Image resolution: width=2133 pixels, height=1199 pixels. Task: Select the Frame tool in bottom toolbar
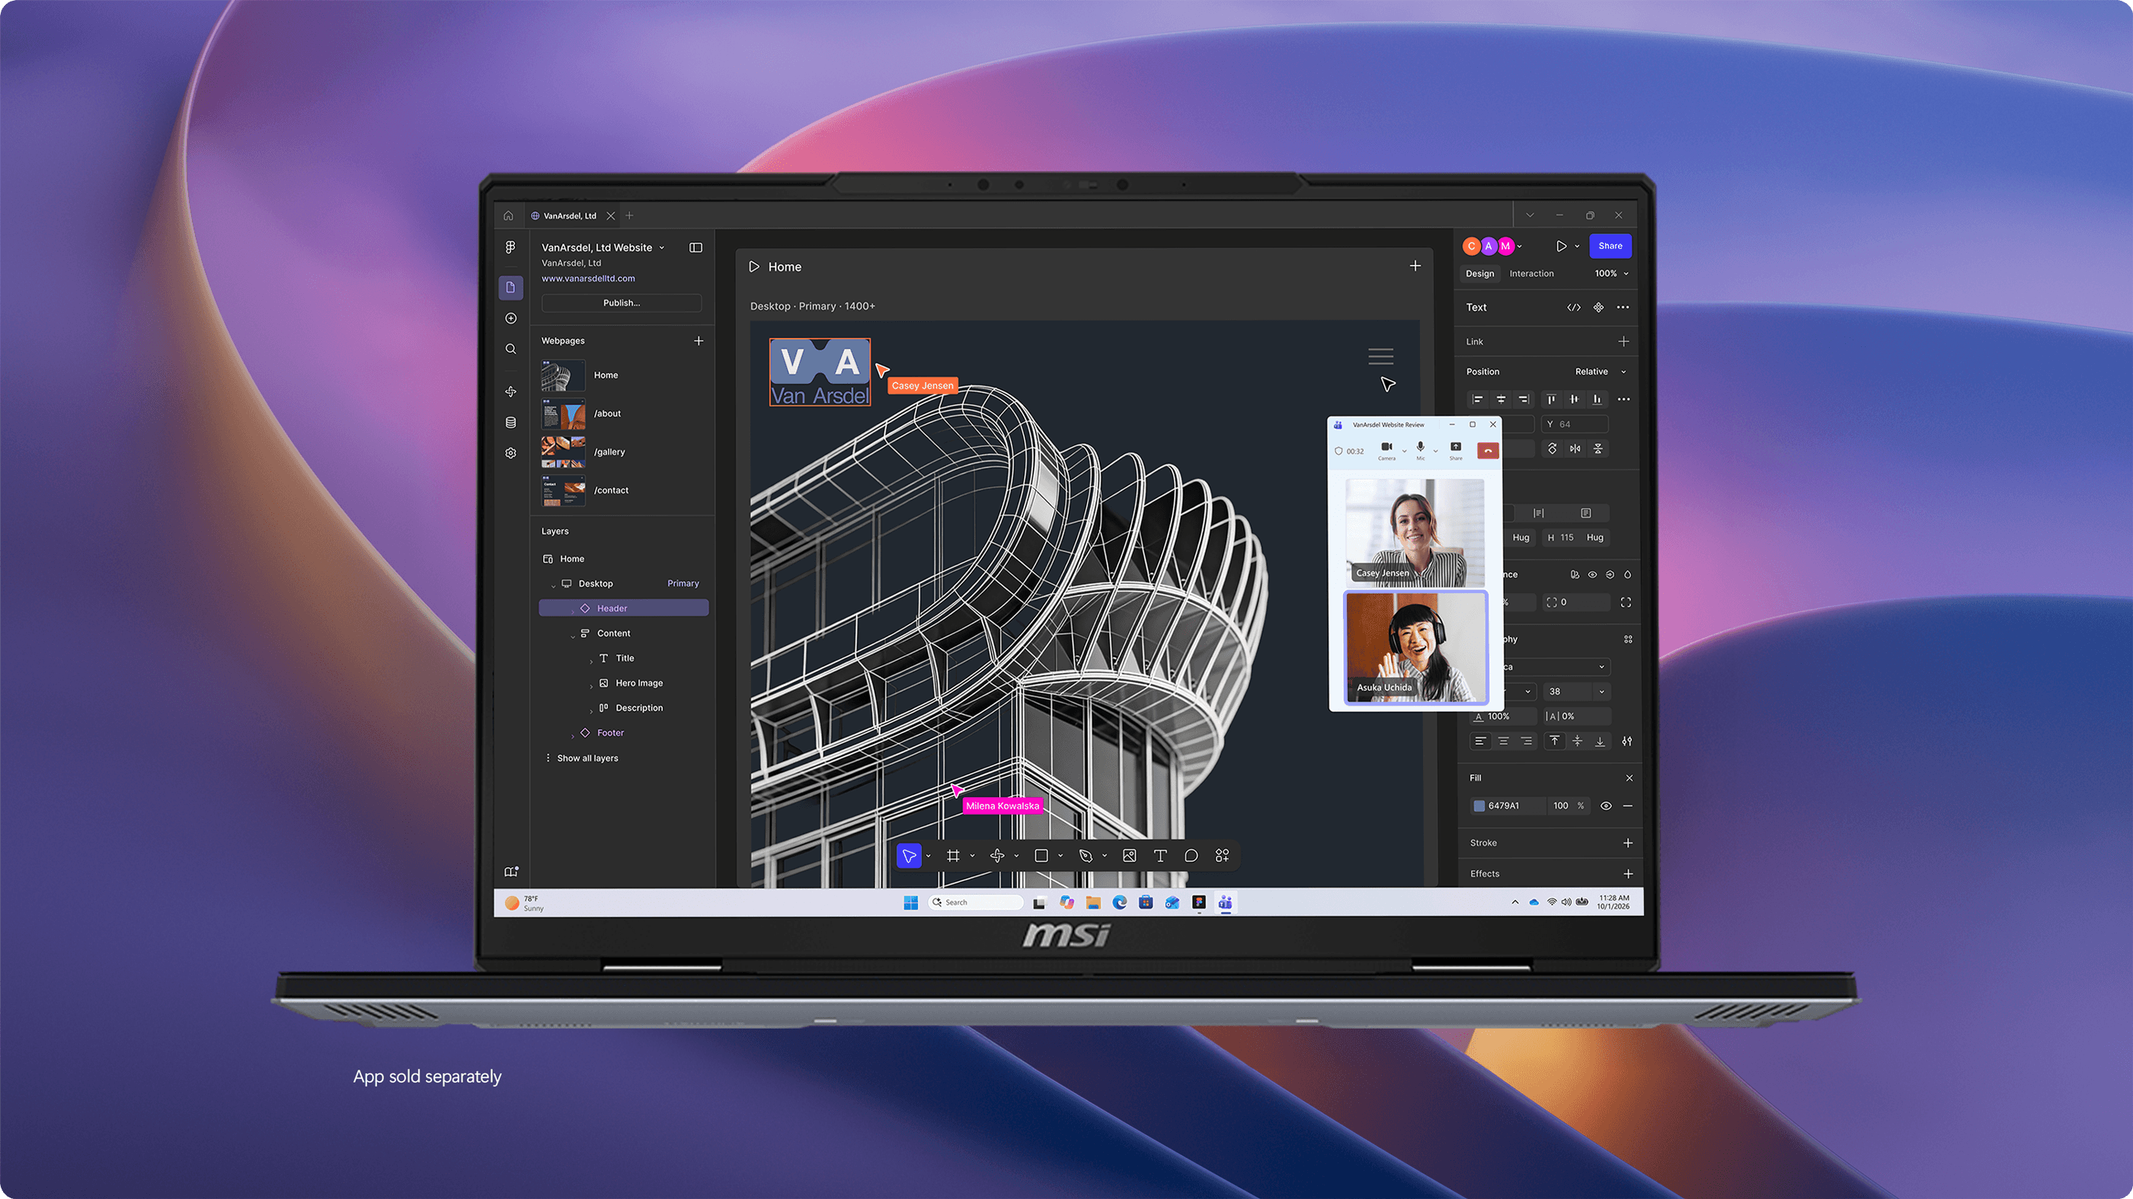(953, 856)
